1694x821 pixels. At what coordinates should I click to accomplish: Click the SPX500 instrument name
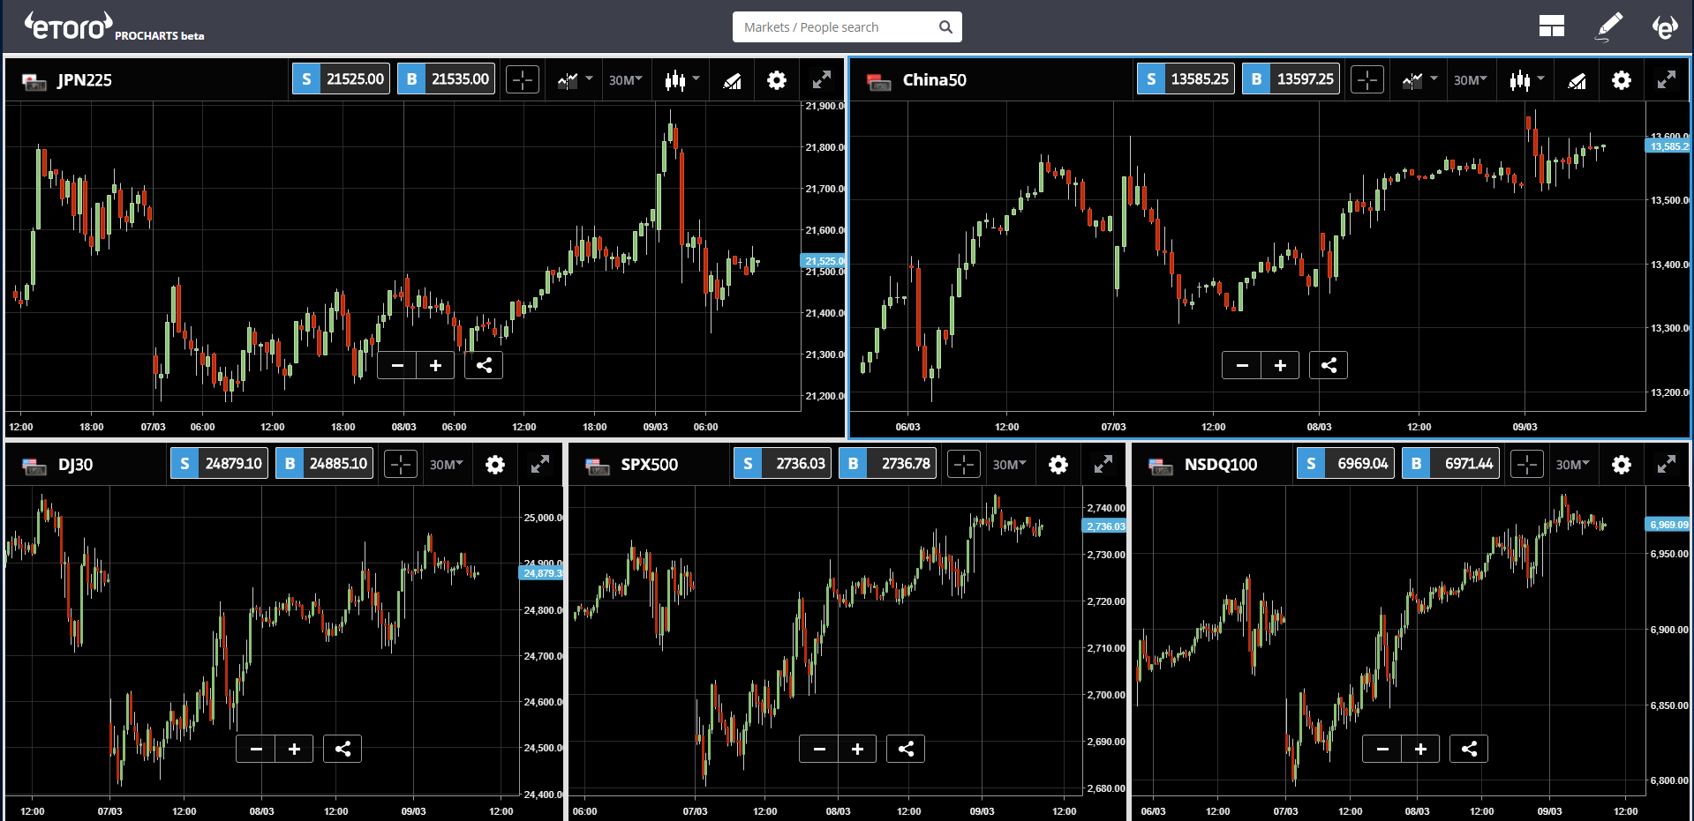point(649,465)
